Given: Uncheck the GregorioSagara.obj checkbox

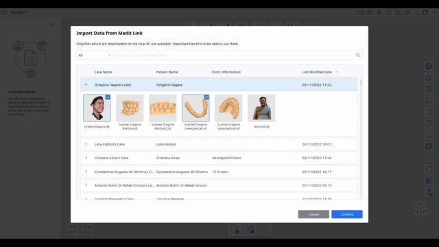Looking at the screenshot, I should (x=108, y=97).
